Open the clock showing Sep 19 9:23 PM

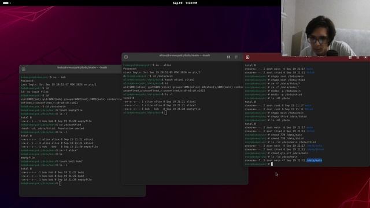click(185, 3)
